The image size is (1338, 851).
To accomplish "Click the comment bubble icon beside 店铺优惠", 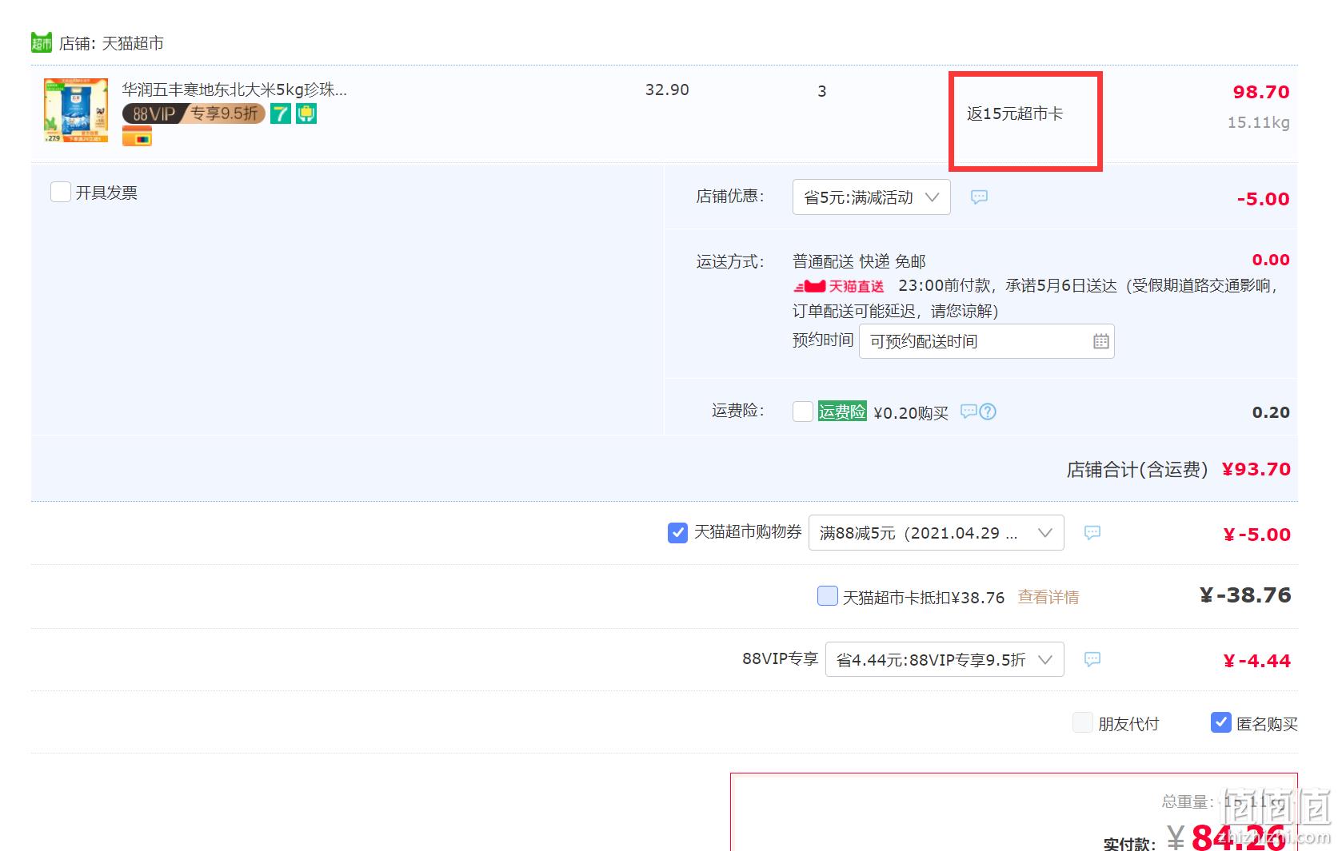I will [979, 197].
